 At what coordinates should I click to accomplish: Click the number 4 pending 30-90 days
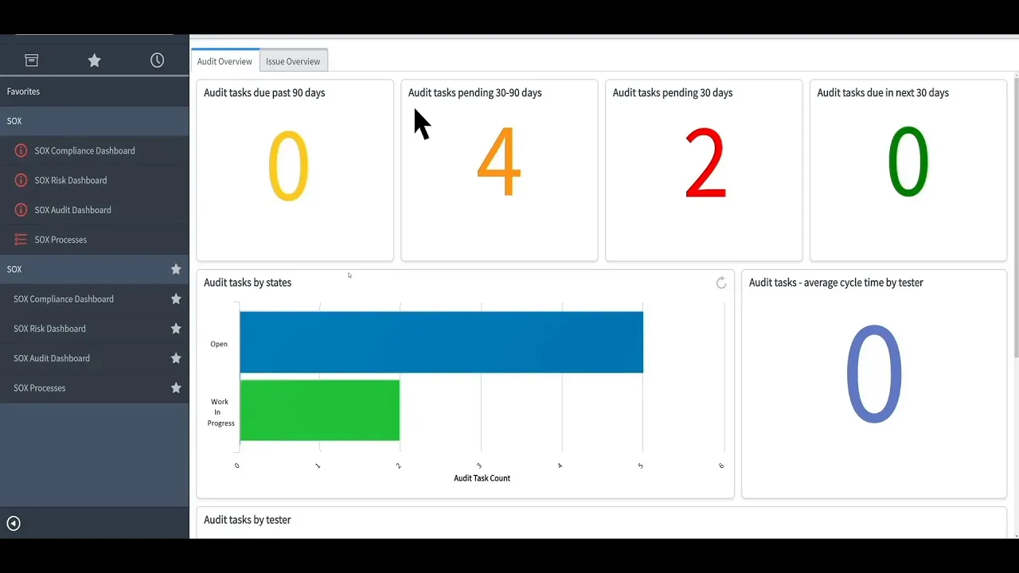tap(498, 163)
